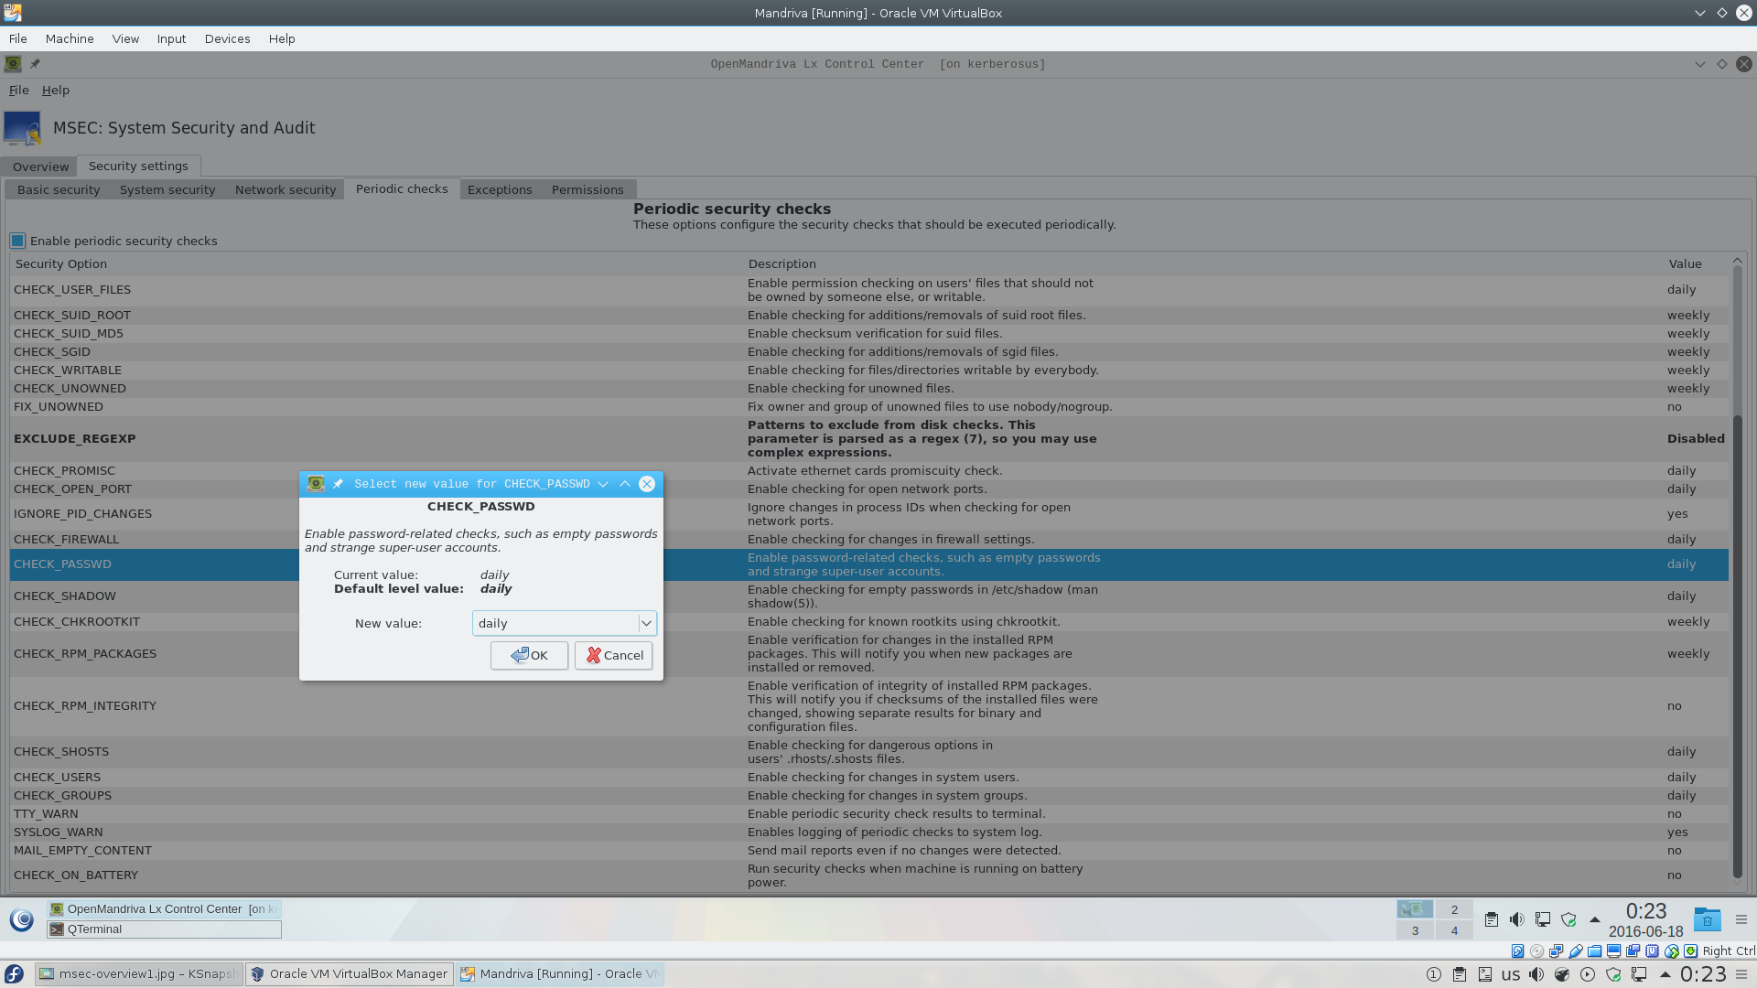Click host media player play icon
The width and height of the screenshot is (1757, 988).
1588,974
